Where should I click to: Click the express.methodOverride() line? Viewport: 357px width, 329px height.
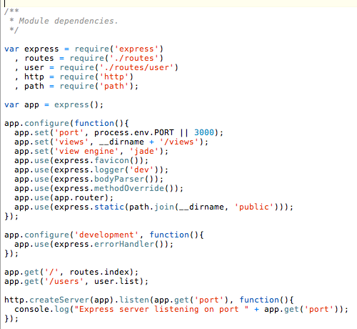(99, 188)
